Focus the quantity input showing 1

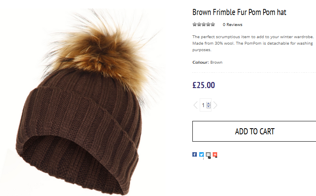coord(203,105)
